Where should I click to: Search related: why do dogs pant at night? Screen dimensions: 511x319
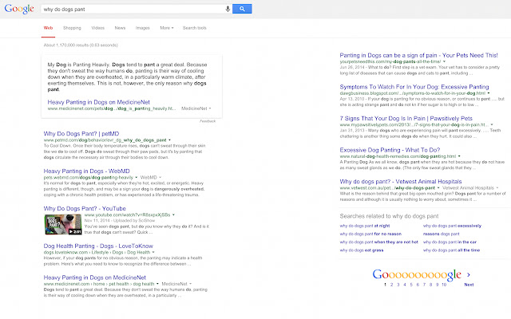(x=365, y=226)
